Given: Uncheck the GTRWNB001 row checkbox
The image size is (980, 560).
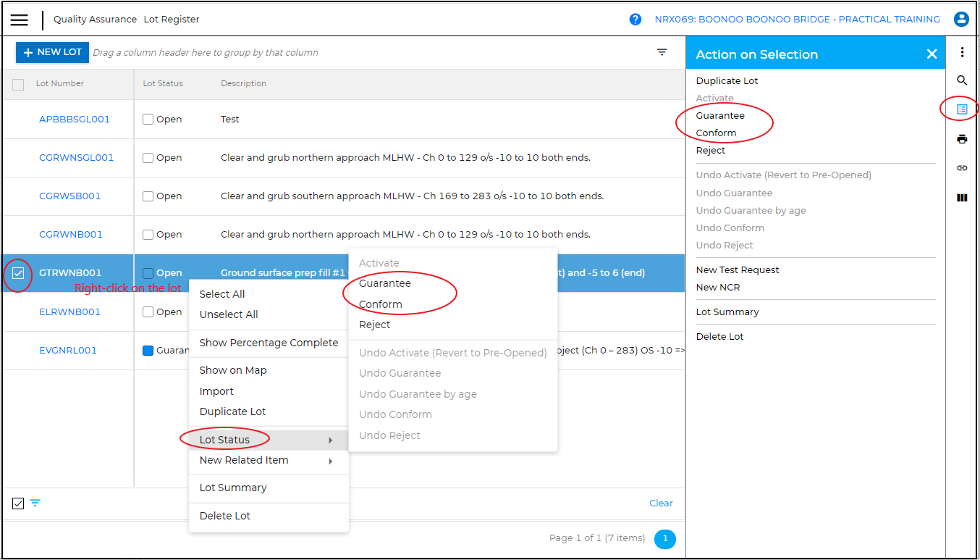Looking at the screenshot, I should pyautogui.click(x=19, y=273).
